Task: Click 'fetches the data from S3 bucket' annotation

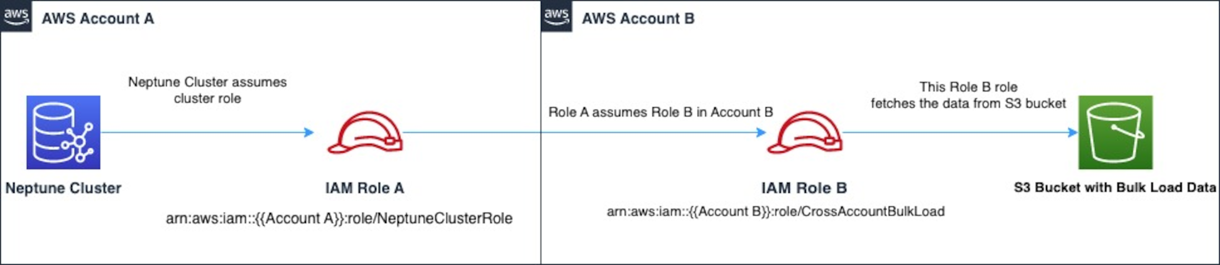Action: (968, 103)
